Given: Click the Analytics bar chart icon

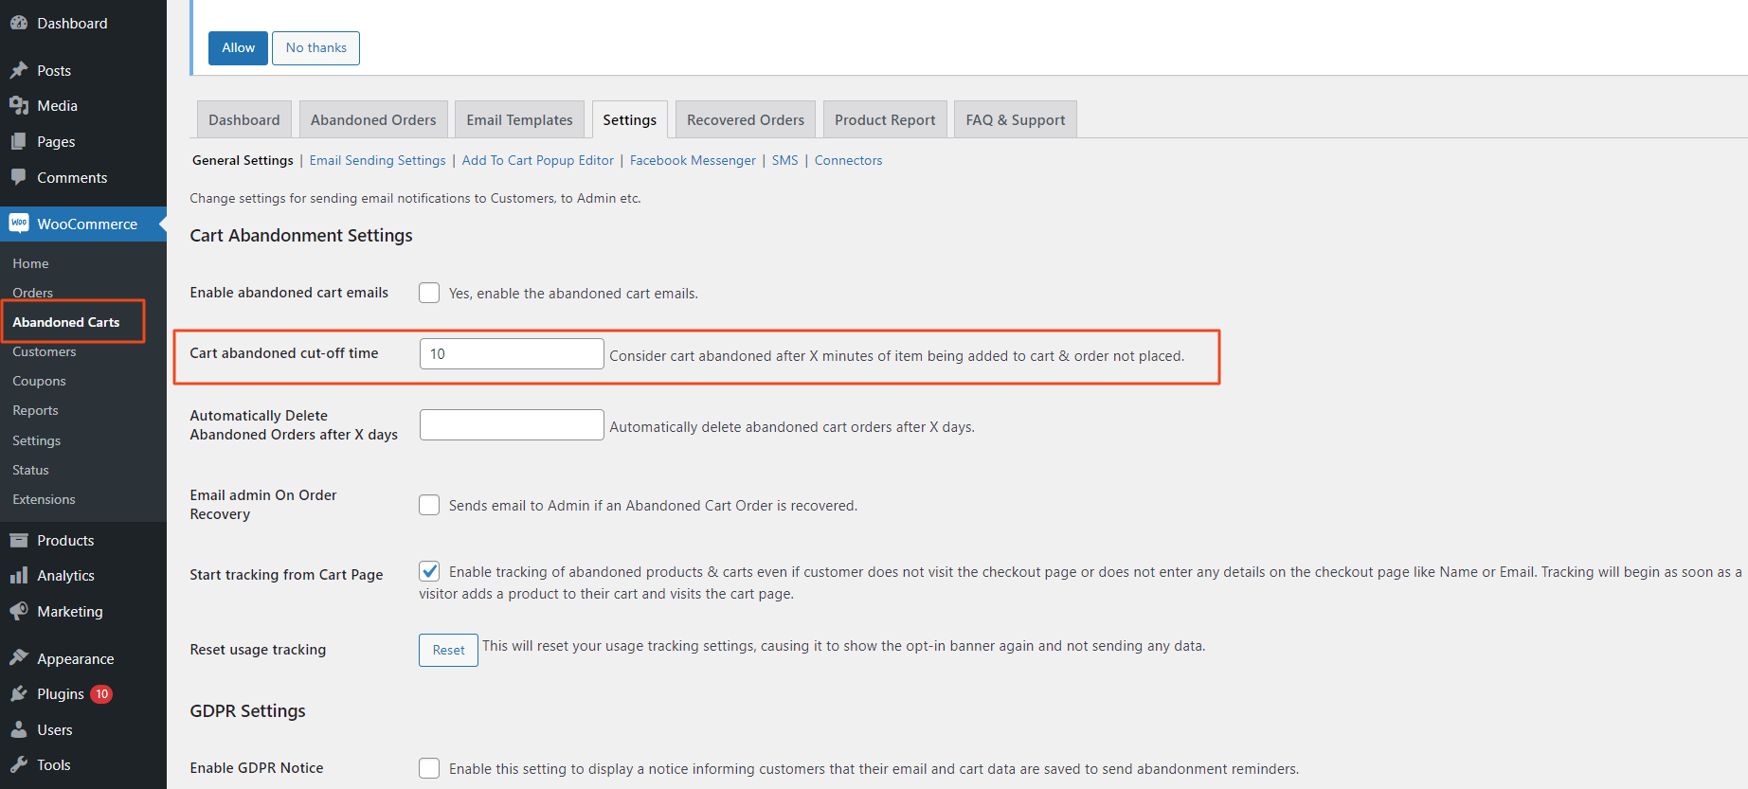Looking at the screenshot, I should pyautogui.click(x=19, y=575).
